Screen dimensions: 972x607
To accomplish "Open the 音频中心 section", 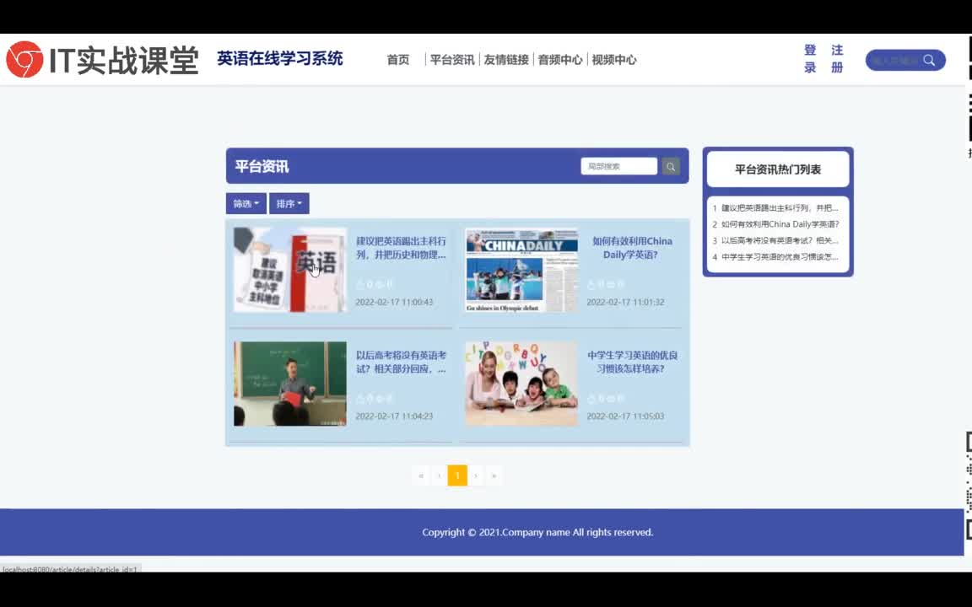I will pos(559,60).
